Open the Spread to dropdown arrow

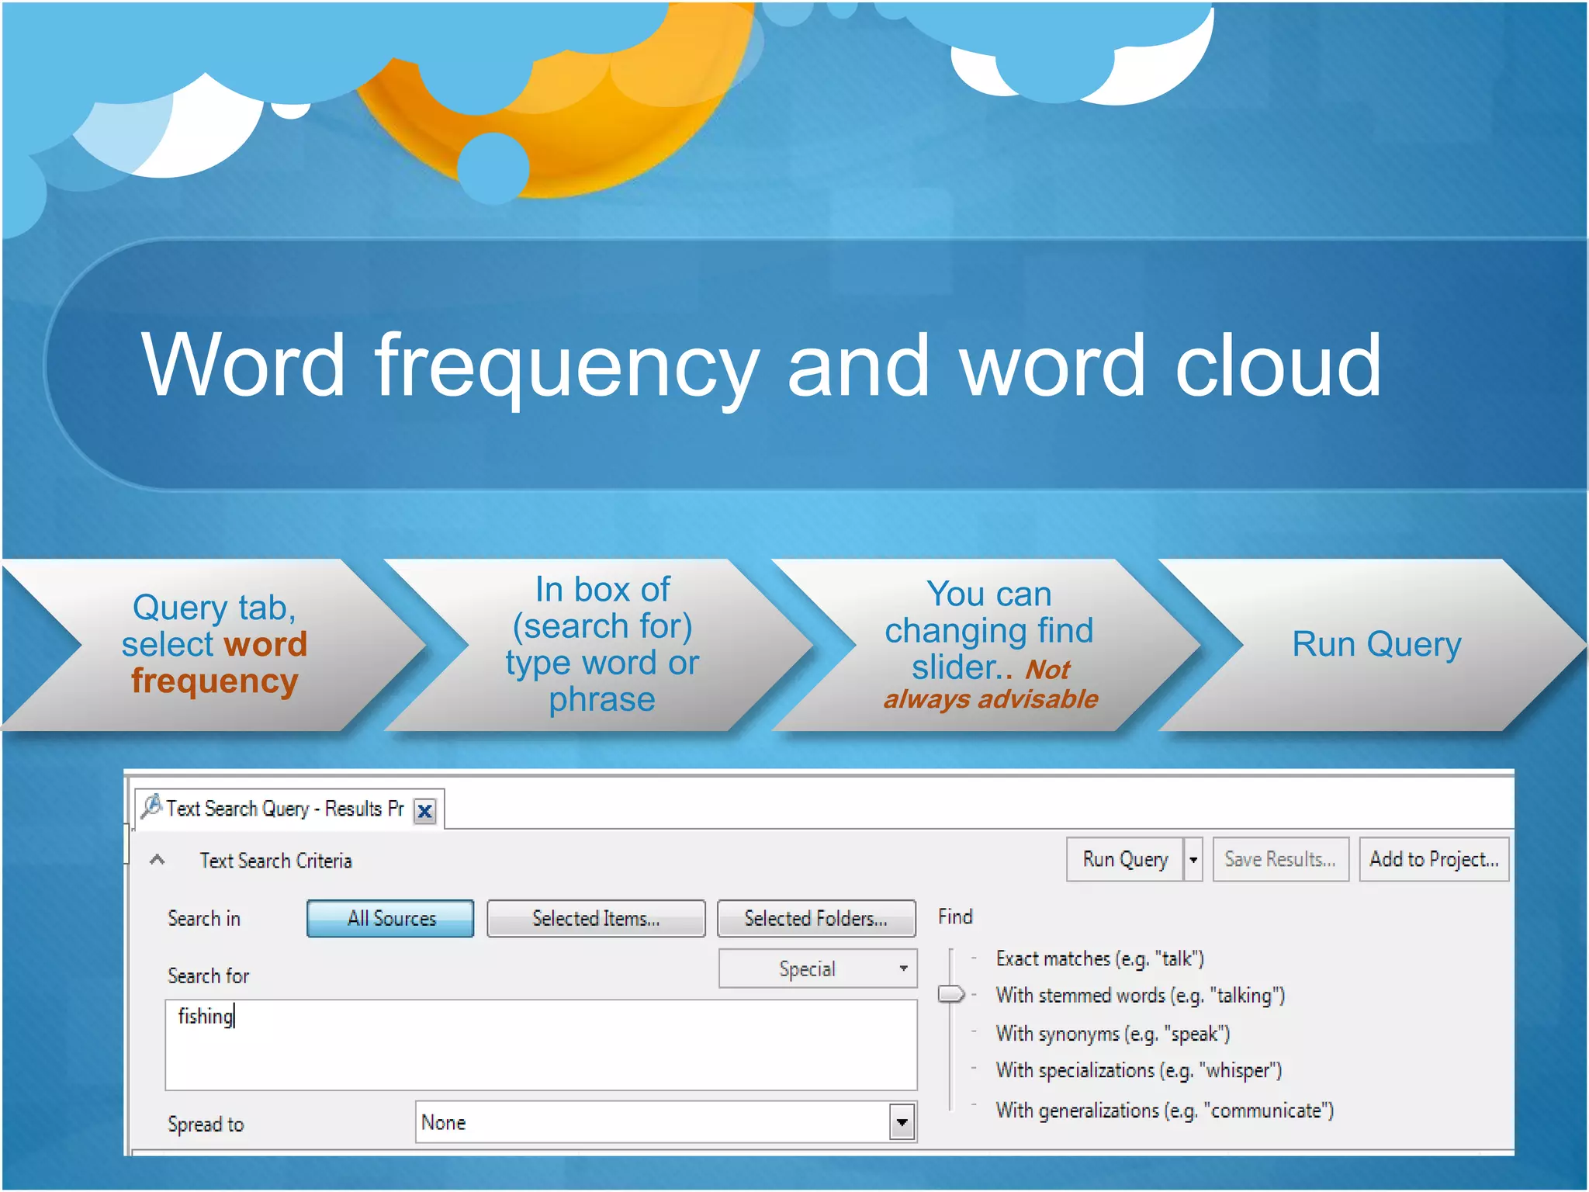pos(902,1122)
